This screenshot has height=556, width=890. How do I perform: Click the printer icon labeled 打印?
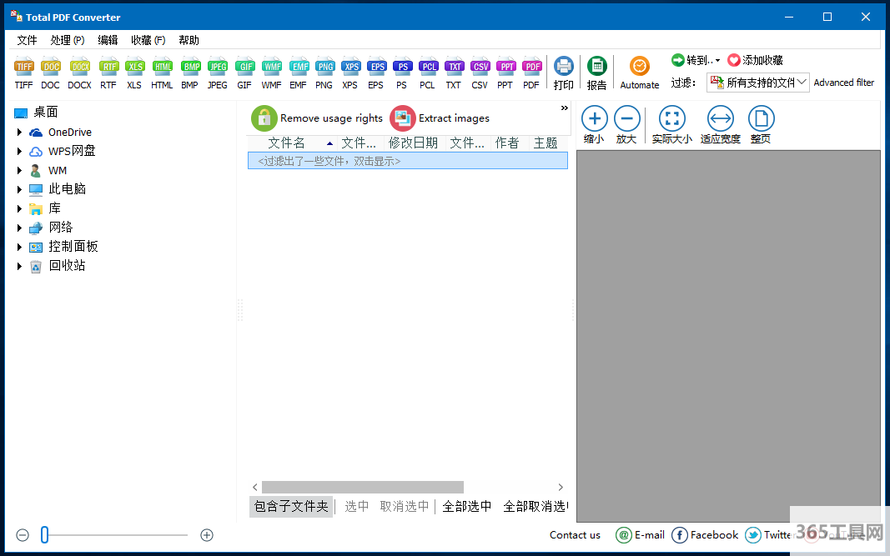[x=564, y=67]
